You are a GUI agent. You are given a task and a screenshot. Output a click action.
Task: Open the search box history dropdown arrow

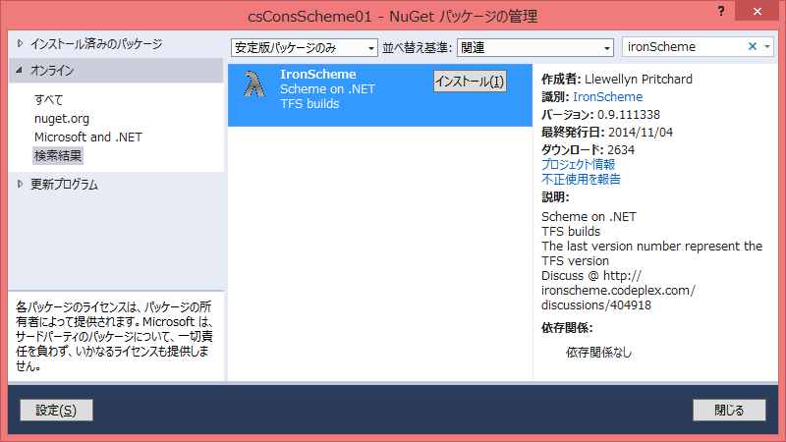(x=766, y=47)
